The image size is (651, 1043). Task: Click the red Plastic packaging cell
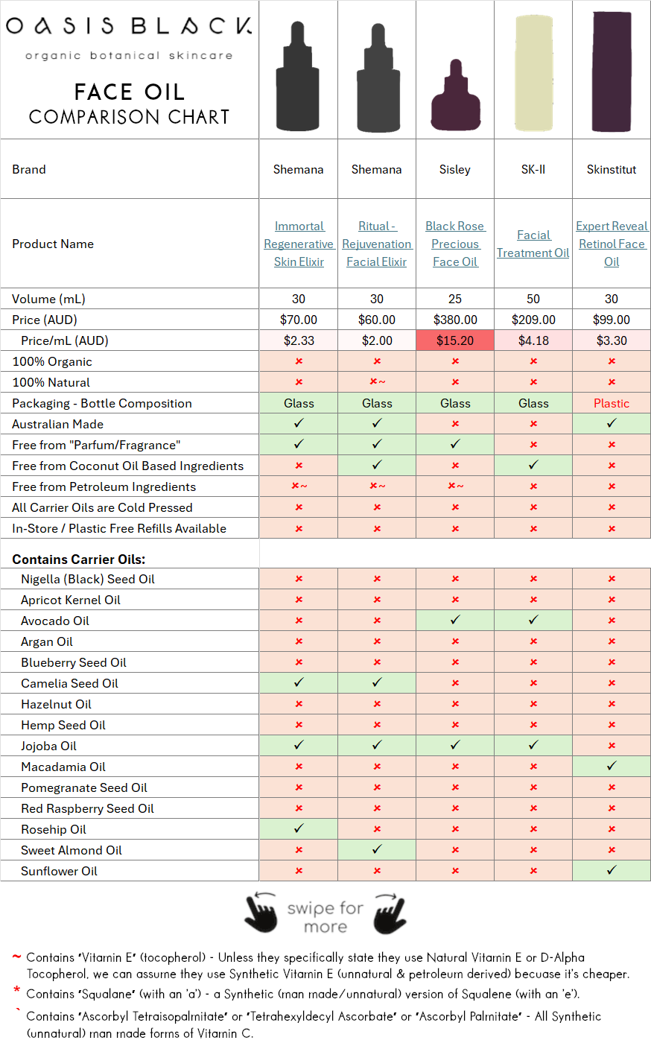612,403
